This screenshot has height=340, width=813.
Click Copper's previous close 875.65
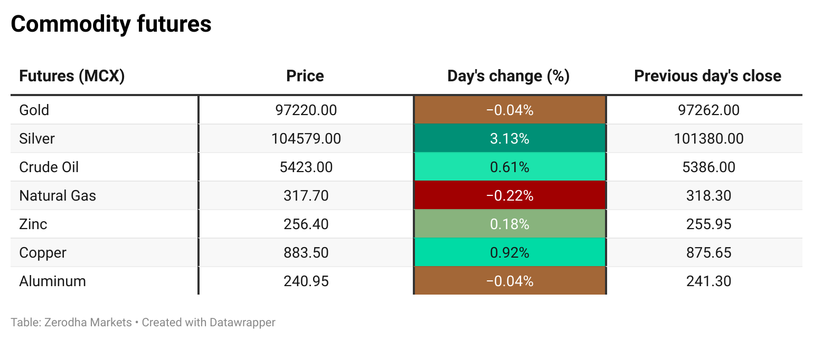(708, 253)
